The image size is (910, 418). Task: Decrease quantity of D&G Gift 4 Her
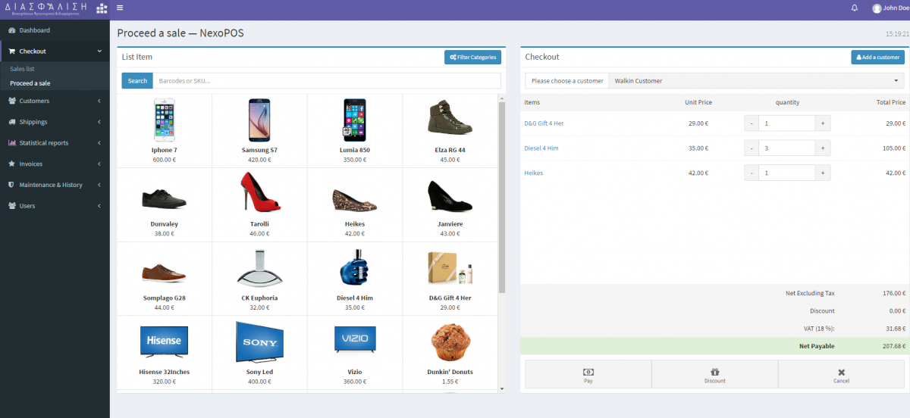pyautogui.click(x=751, y=123)
